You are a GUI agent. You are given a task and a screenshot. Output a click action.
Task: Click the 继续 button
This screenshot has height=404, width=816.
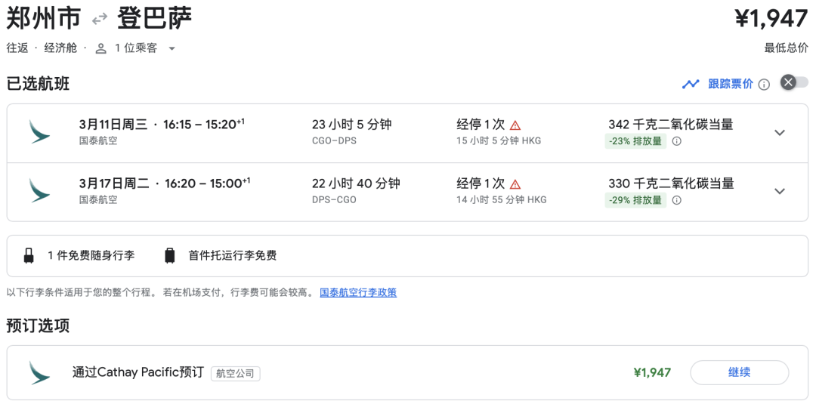coord(740,373)
